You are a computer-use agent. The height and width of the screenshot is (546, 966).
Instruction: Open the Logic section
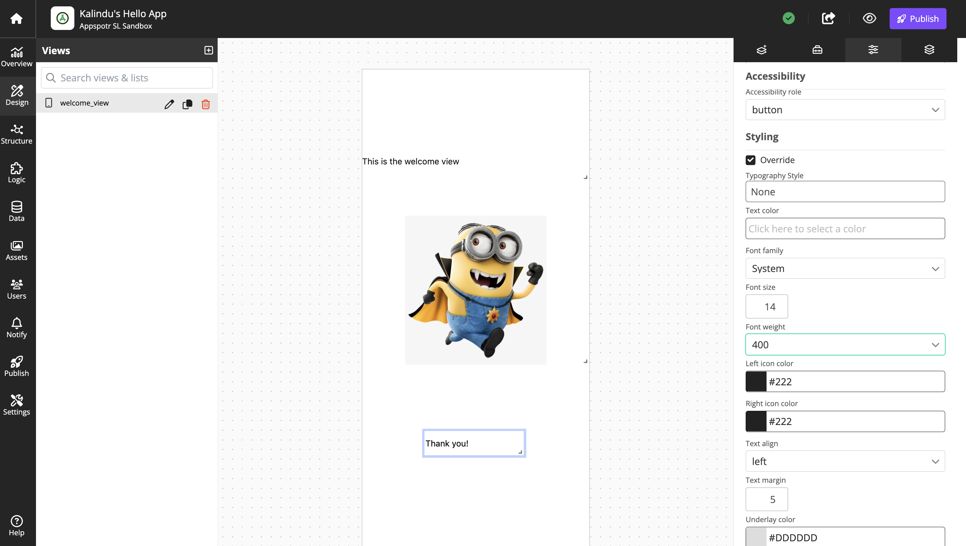click(16, 173)
